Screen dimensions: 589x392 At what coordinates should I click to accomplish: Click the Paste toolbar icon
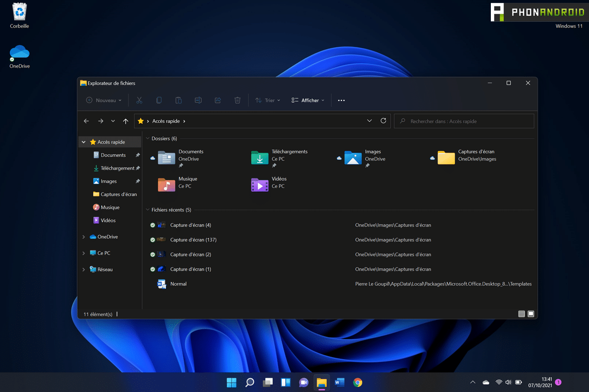(178, 100)
